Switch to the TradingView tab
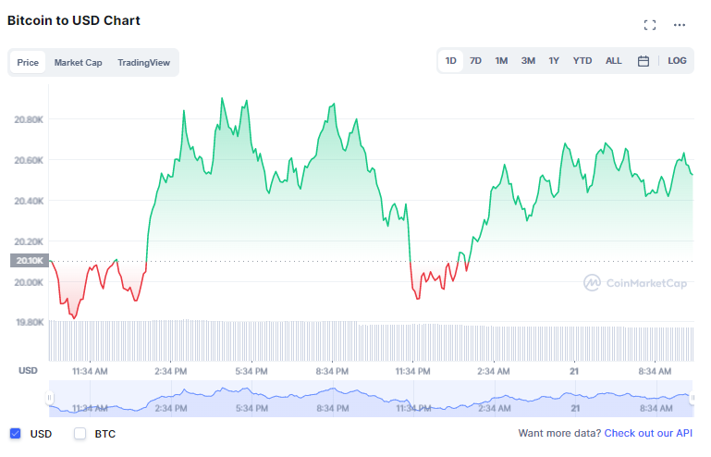Image resolution: width=711 pixels, height=457 pixels. (143, 63)
